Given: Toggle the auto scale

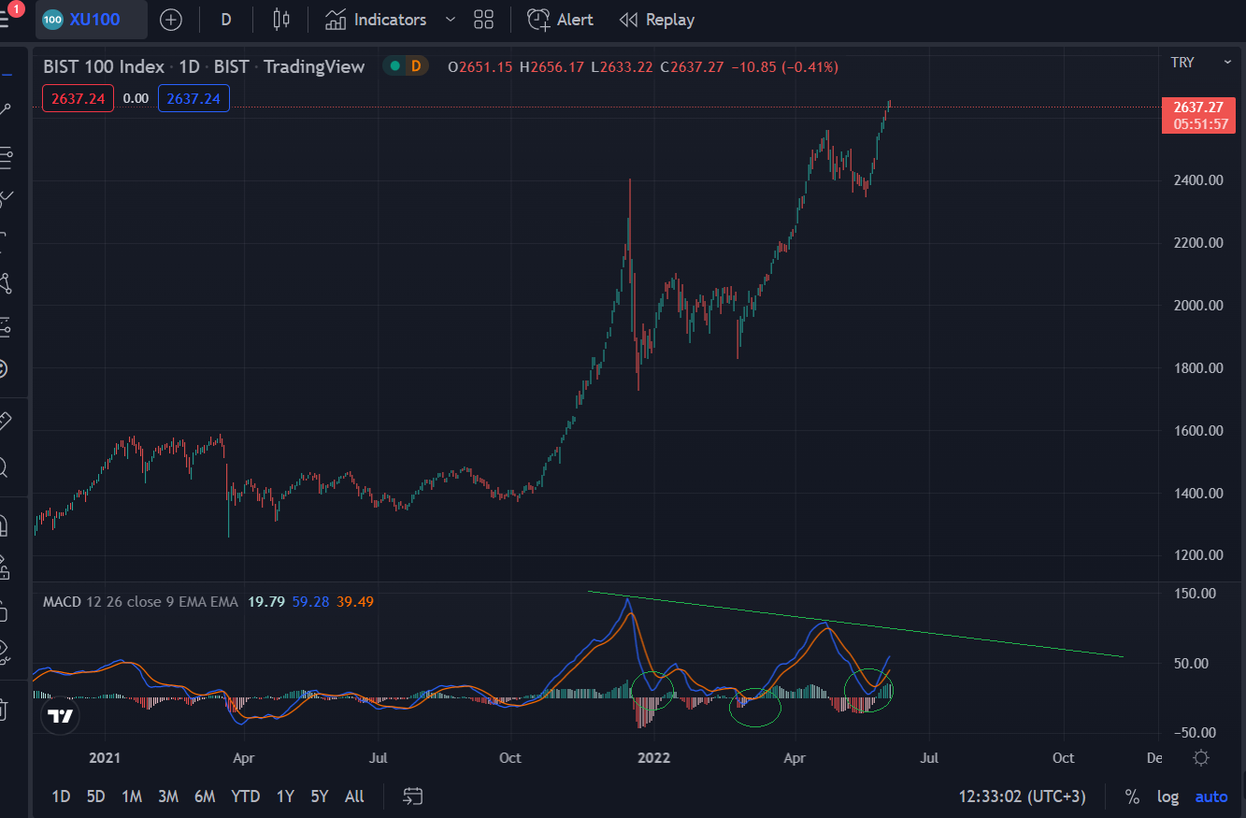Looking at the screenshot, I should (1211, 796).
